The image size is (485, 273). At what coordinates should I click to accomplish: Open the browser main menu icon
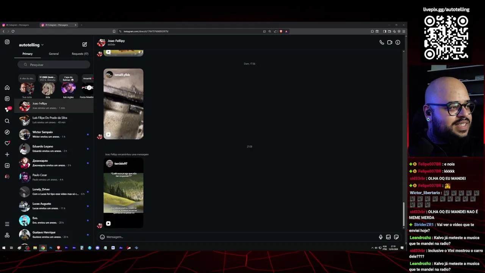(404, 31)
